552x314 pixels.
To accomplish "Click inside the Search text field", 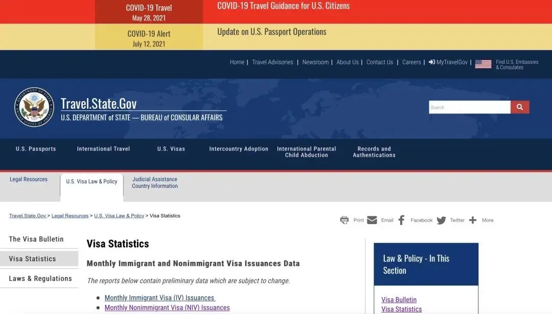I will pyautogui.click(x=469, y=107).
